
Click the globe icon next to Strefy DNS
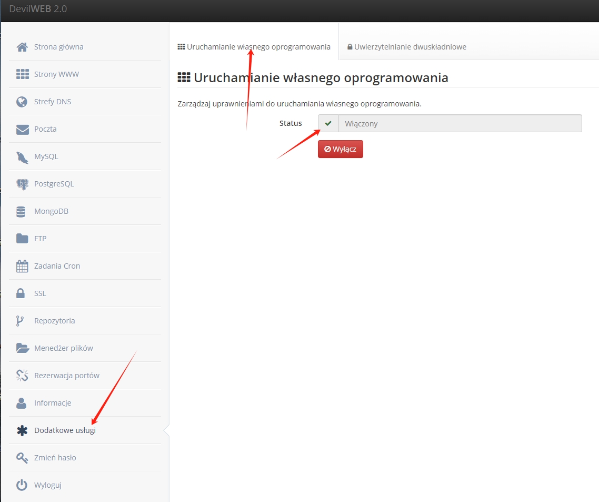(22, 102)
